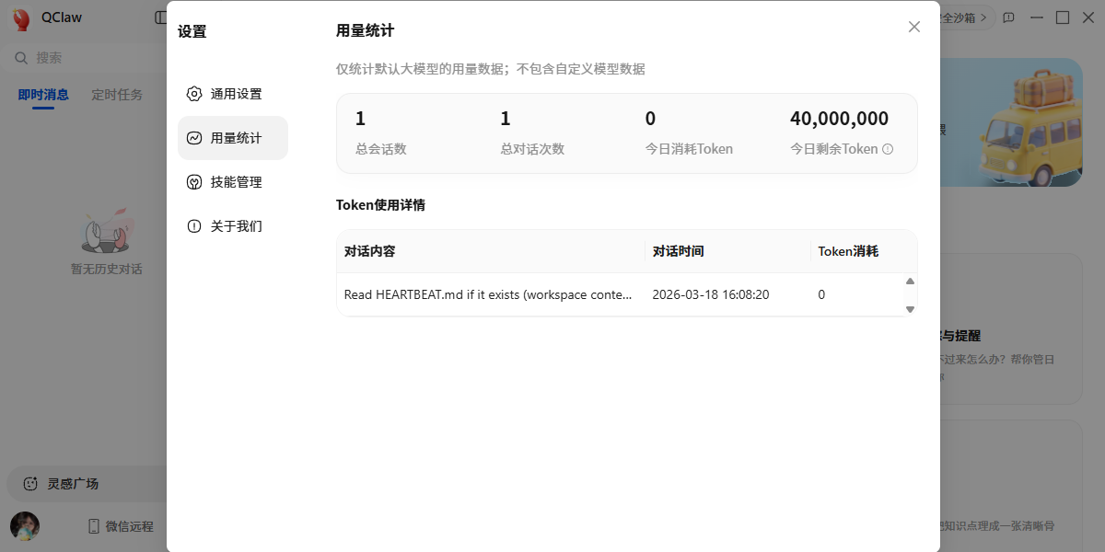The height and width of the screenshot is (552, 1105).
Task: Open 通用设置 in the settings sidebar
Action: tap(233, 94)
